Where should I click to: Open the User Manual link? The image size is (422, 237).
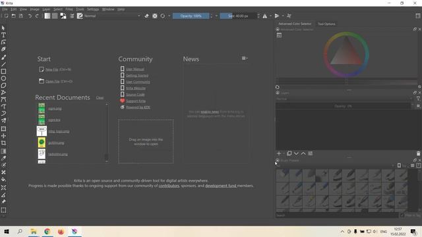point(135,69)
